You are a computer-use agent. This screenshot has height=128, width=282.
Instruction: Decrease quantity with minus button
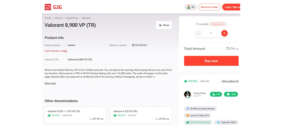198,33
